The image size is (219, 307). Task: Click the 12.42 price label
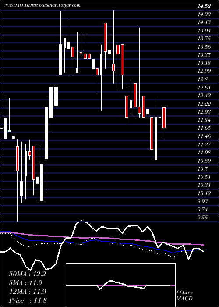[x=204, y=96]
